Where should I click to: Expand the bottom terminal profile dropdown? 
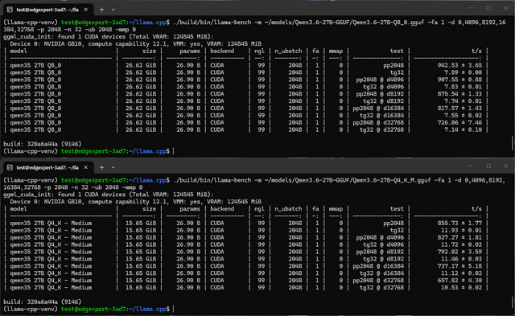tap(113, 168)
